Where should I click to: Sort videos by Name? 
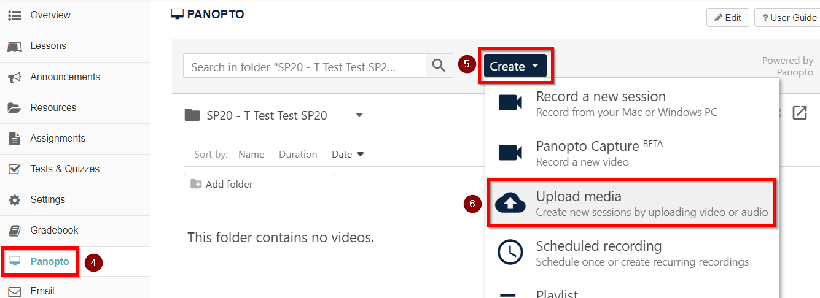[251, 155]
